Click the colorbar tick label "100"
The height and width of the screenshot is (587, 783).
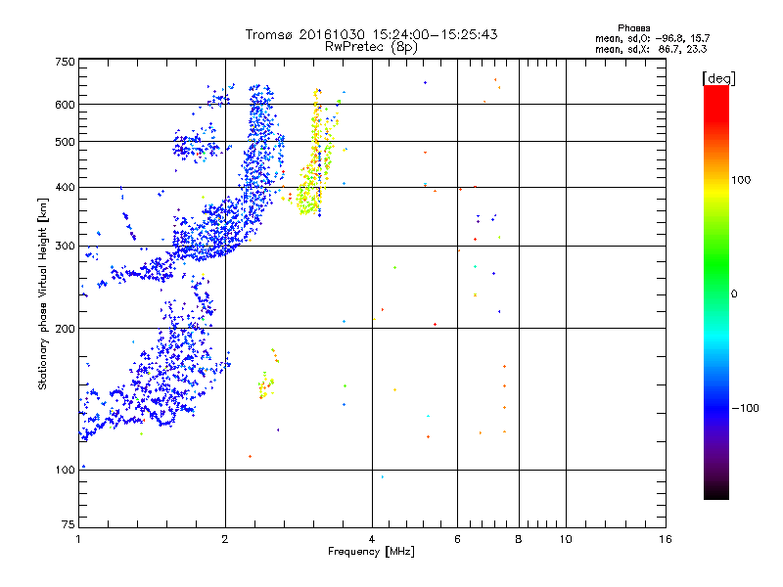[x=741, y=180]
